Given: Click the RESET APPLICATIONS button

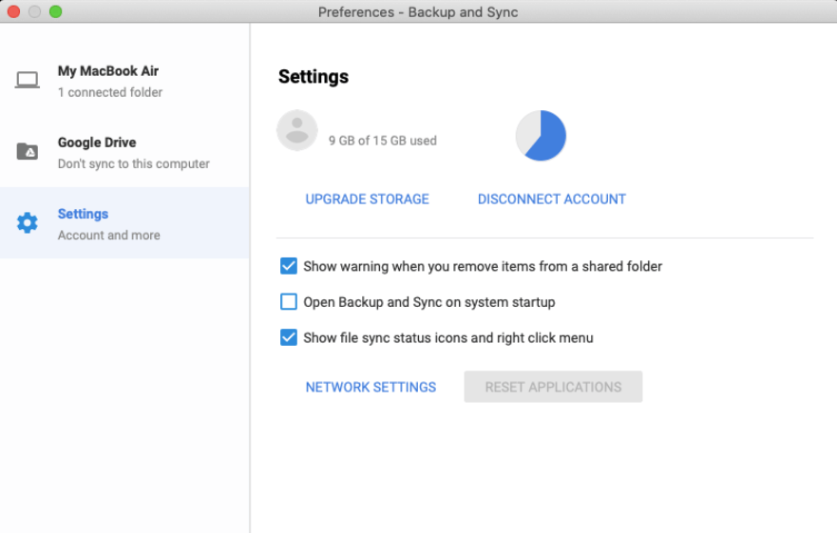Looking at the screenshot, I should [553, 387].
